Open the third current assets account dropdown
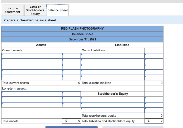This screenshot has height=128, width=183. (32, 67)
